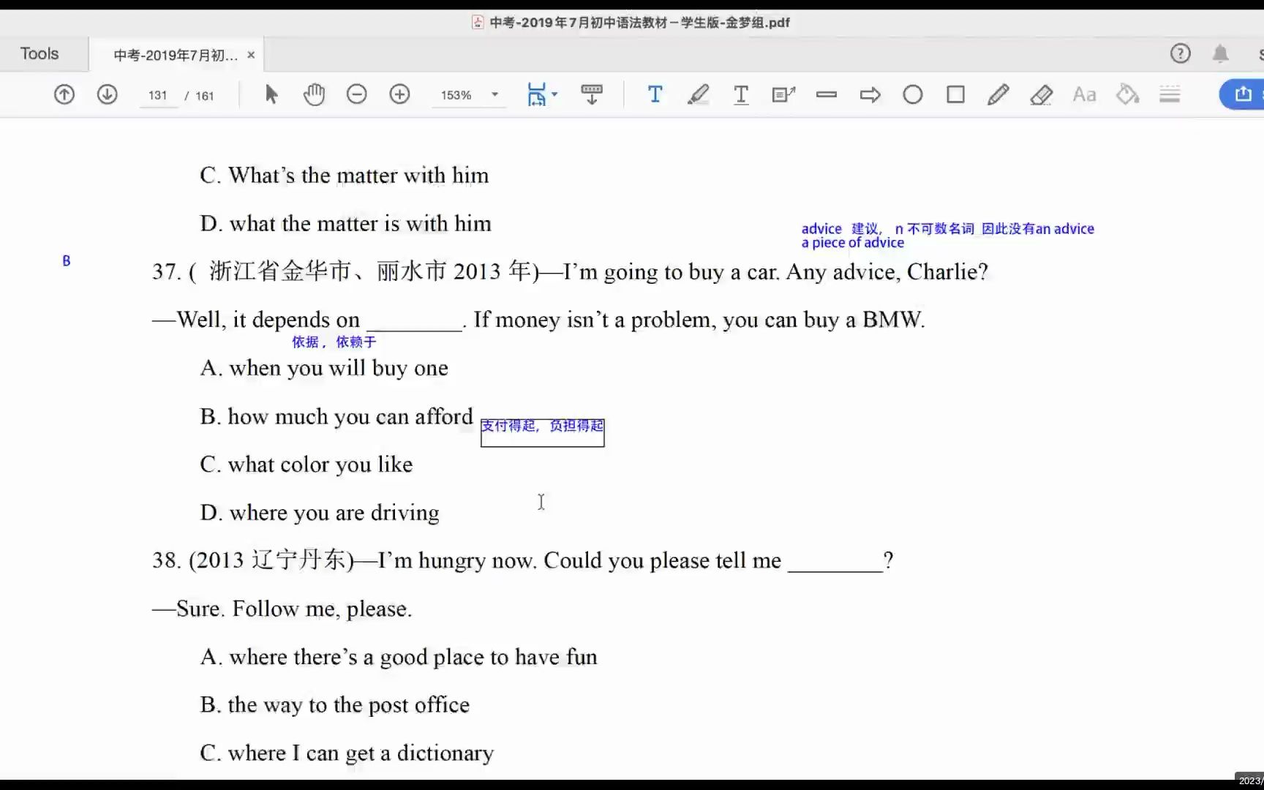Select the circle shape tool

[x=913, y=94]
